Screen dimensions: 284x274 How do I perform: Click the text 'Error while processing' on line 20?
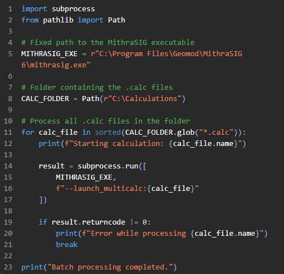click(138, 234)
